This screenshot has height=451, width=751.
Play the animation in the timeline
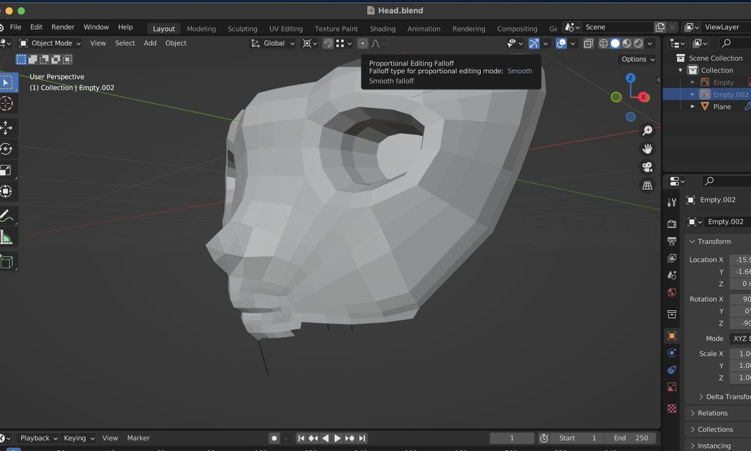(337, 438)
